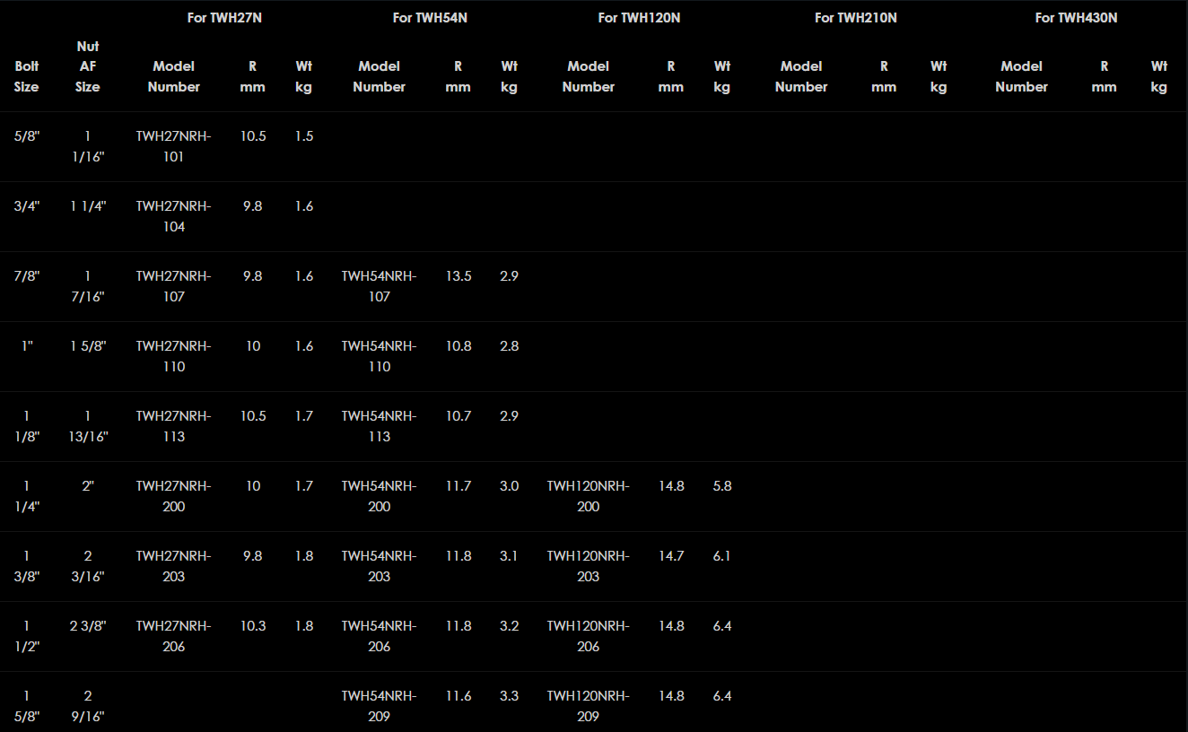1188x732 pixels.
Task: Click the "For TWH27N" column group header
Action: point(227,18)
